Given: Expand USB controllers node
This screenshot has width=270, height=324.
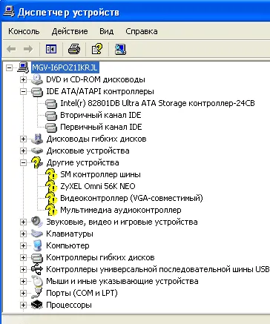Looking at the screenshot, I should pyautogui.click(x=23, y=269).
